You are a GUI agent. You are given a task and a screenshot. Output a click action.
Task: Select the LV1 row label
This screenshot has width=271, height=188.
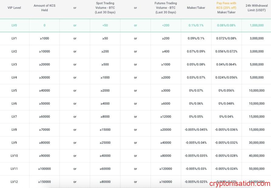(14, 39)
